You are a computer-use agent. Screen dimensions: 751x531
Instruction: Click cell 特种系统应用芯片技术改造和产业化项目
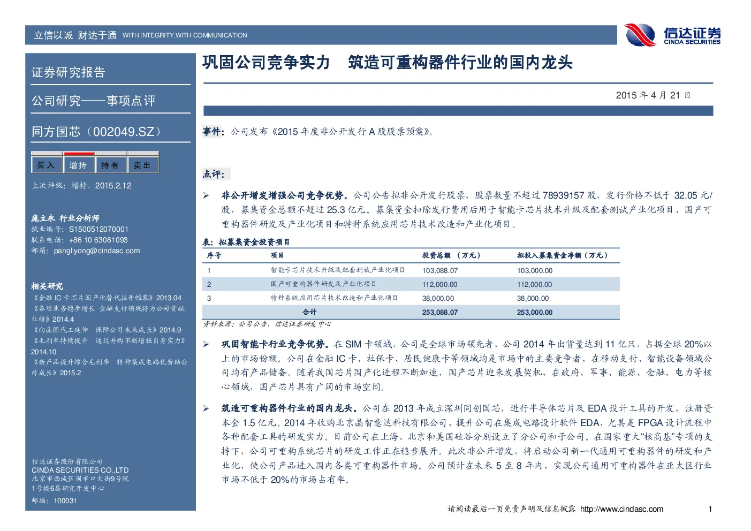pos(334,298)
